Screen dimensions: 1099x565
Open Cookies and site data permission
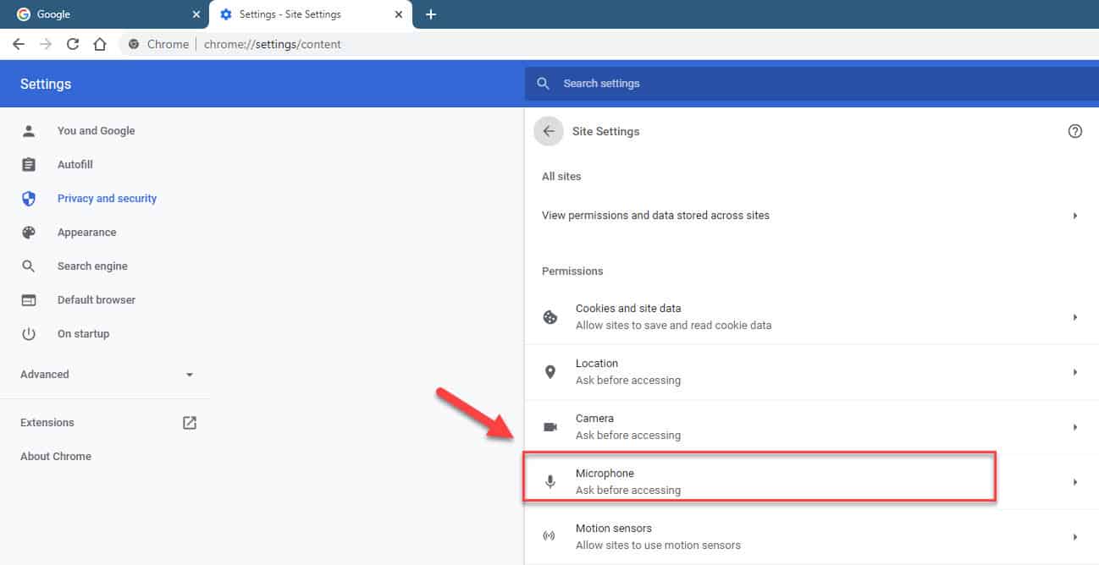(x=811, y=317)
